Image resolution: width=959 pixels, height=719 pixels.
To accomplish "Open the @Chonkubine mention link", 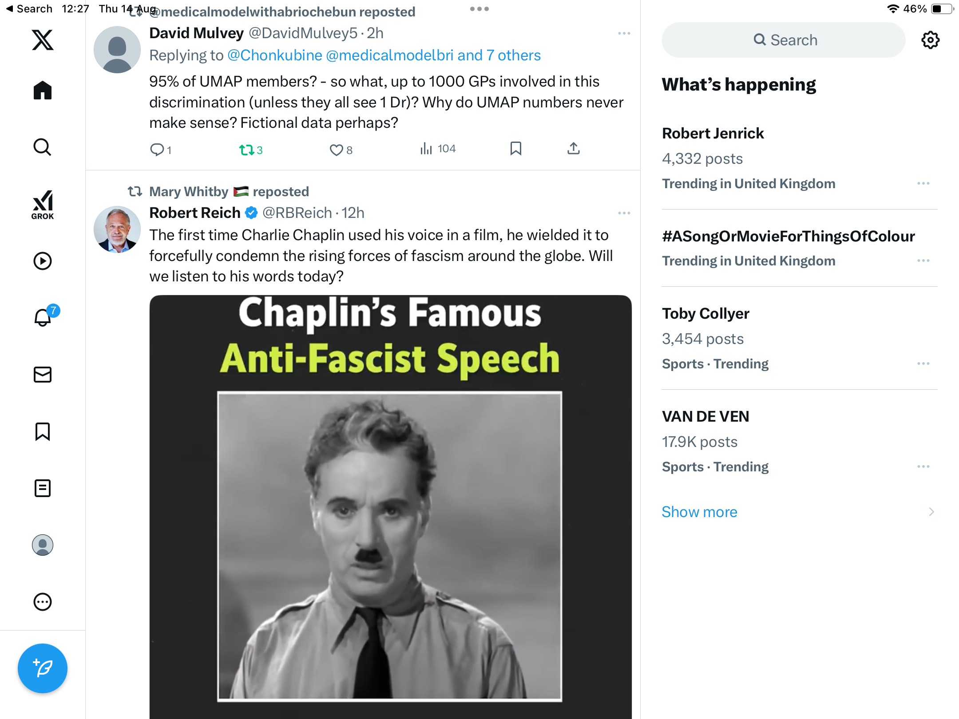I will (x=274, y=55).
